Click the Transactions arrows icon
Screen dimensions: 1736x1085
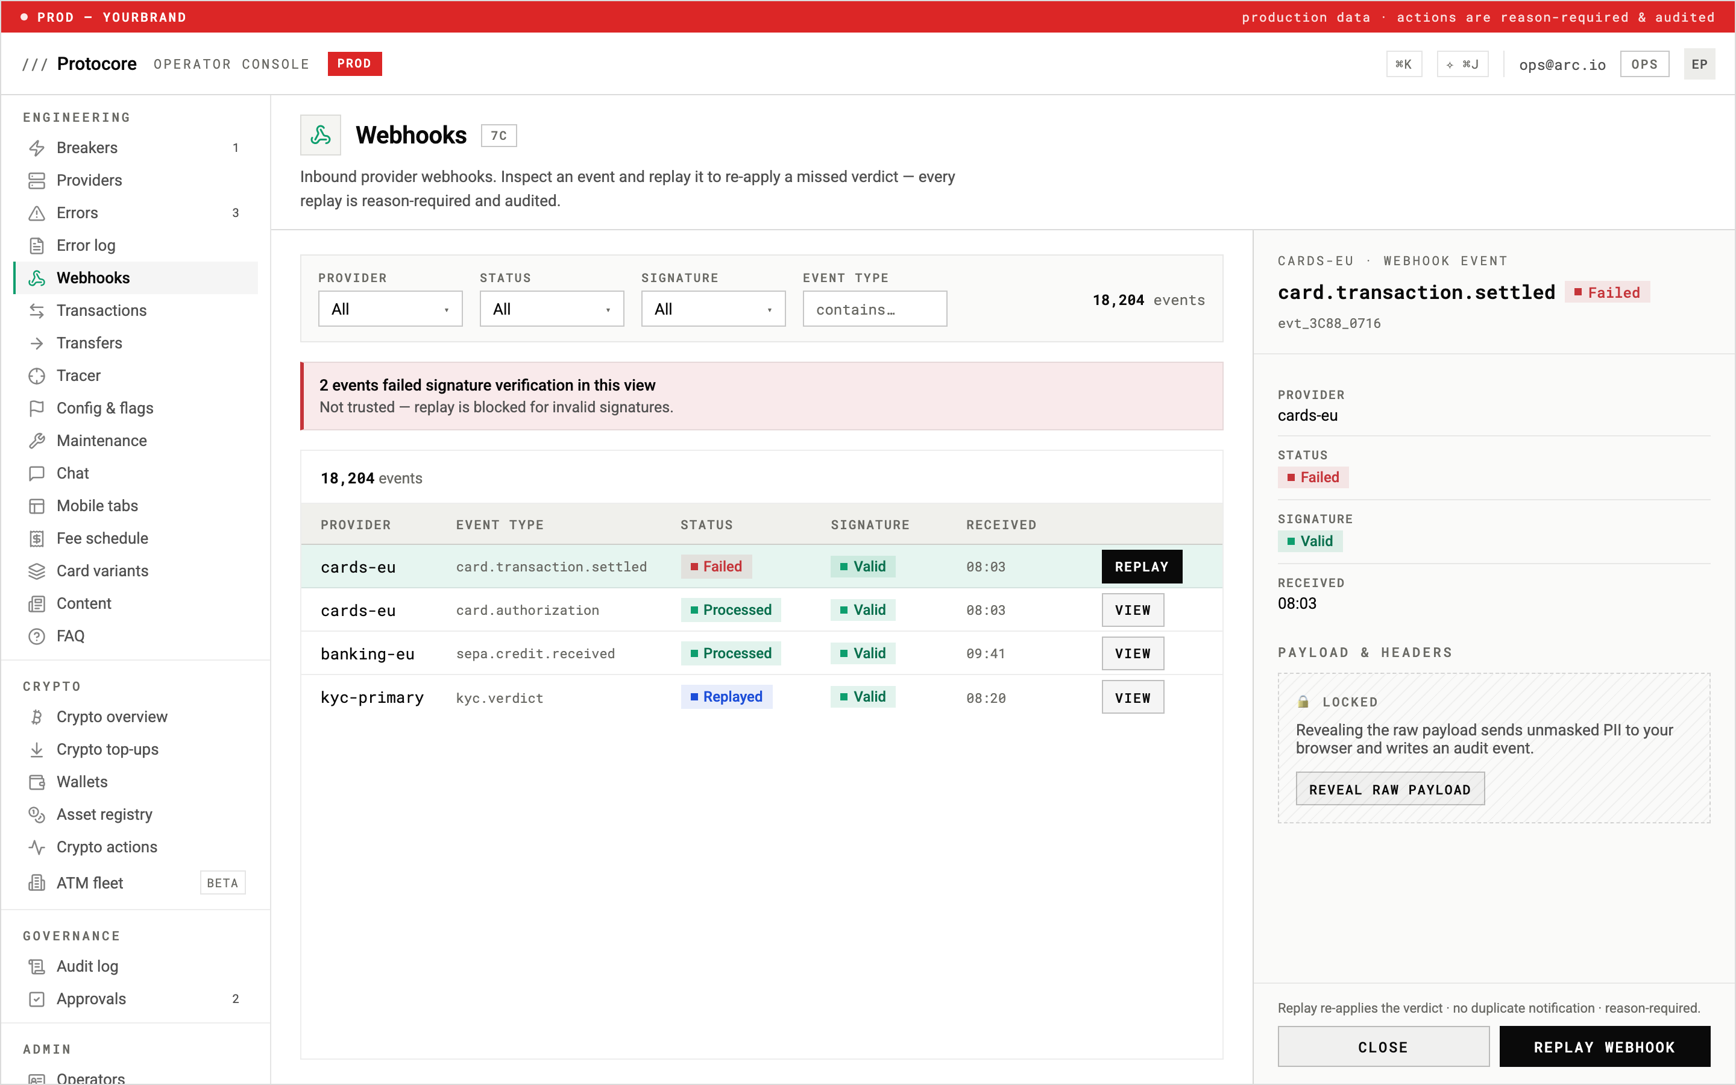point(37,310)
